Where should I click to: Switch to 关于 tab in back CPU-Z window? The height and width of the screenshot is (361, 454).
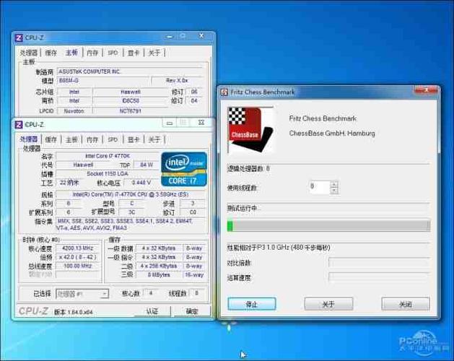pos(154,53)
